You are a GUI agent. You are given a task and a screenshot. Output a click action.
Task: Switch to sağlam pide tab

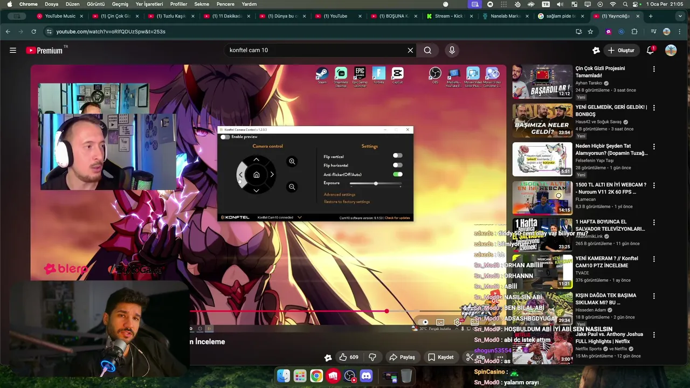(561, 16)
